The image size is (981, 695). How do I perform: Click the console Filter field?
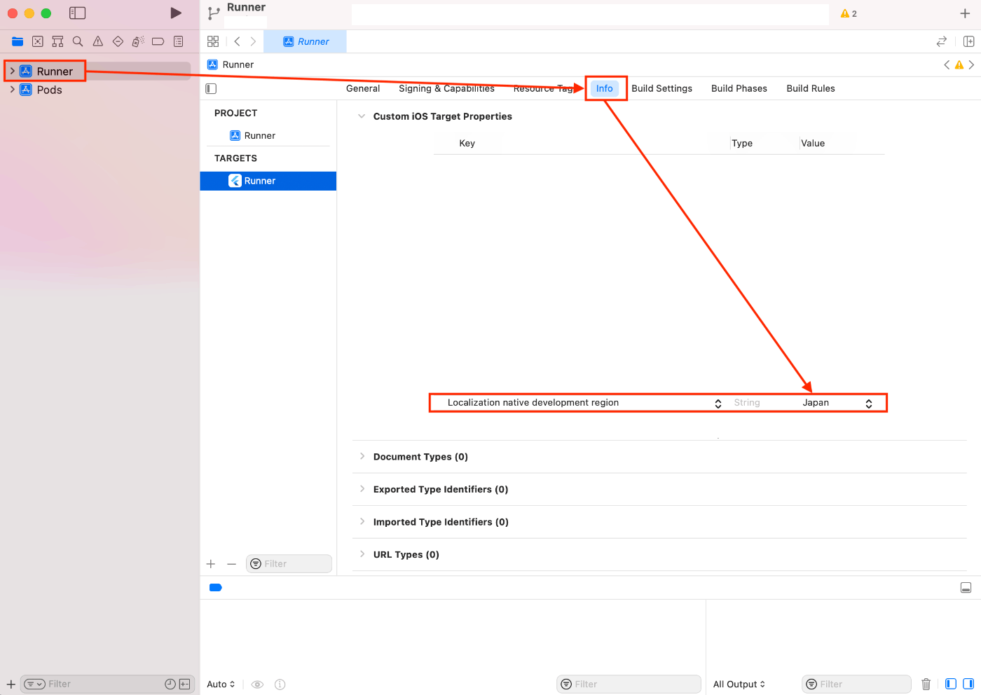click(856, 684)
